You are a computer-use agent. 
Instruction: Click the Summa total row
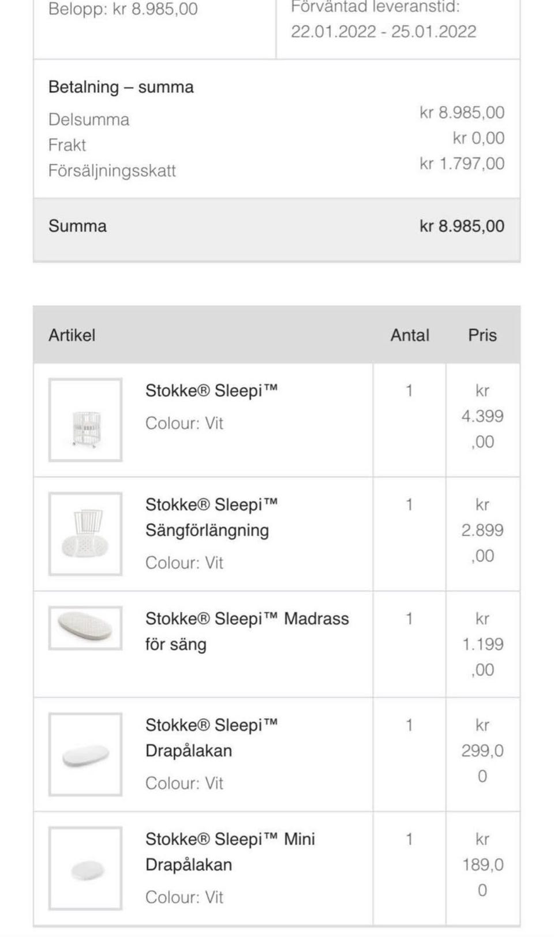276,226
